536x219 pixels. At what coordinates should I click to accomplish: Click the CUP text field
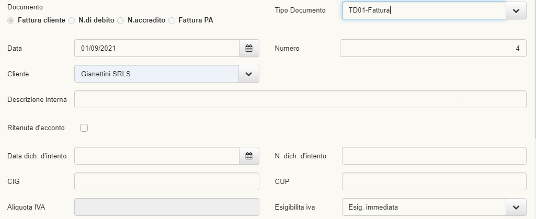click(x=434, y=181)
